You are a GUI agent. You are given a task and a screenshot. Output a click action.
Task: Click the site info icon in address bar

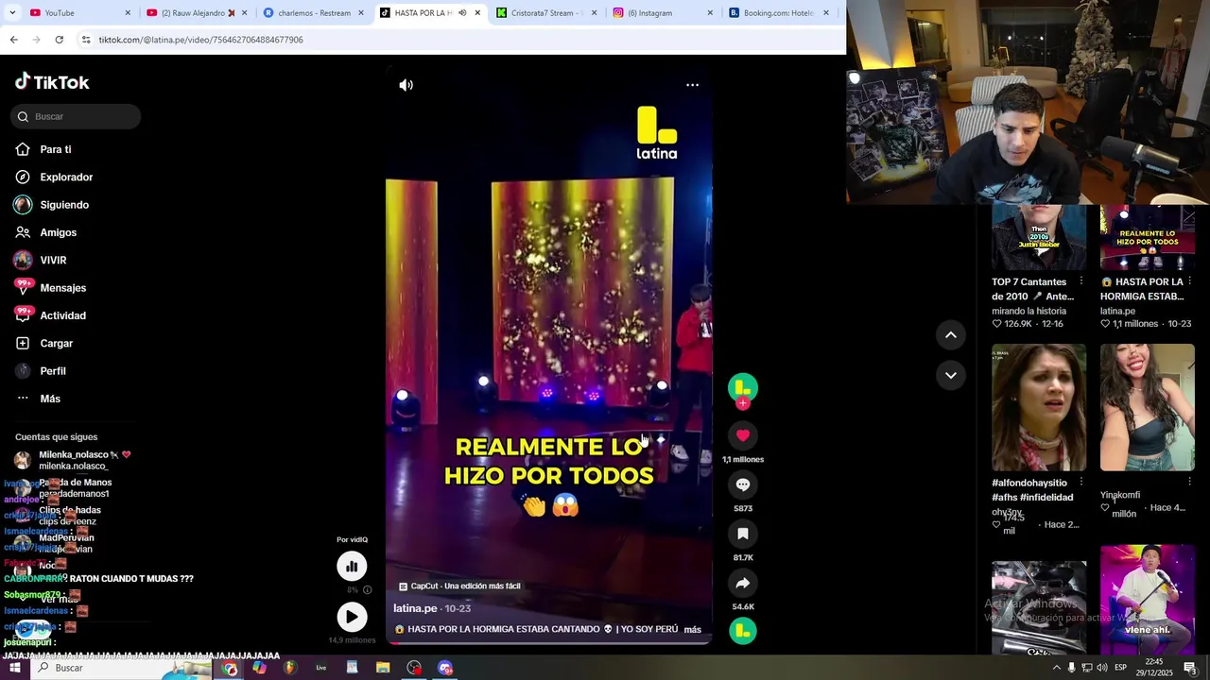[x=86, y=40]
